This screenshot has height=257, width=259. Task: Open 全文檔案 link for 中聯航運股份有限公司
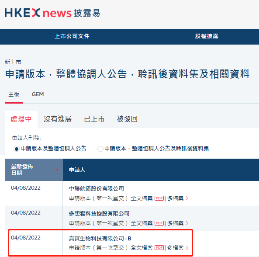[142, 198]
